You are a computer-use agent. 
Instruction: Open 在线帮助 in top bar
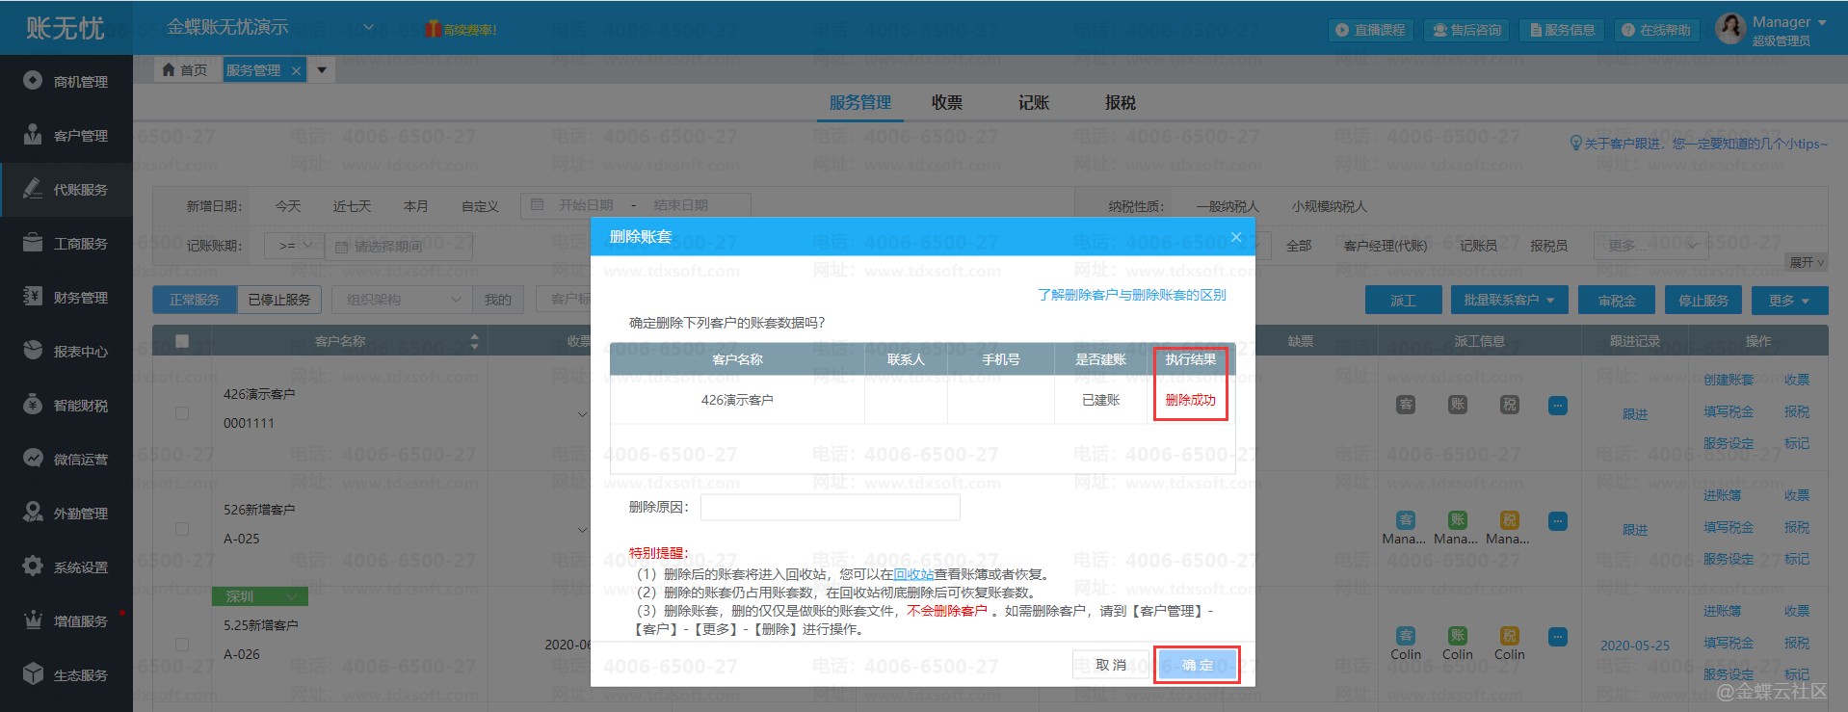coord(1656,30)
